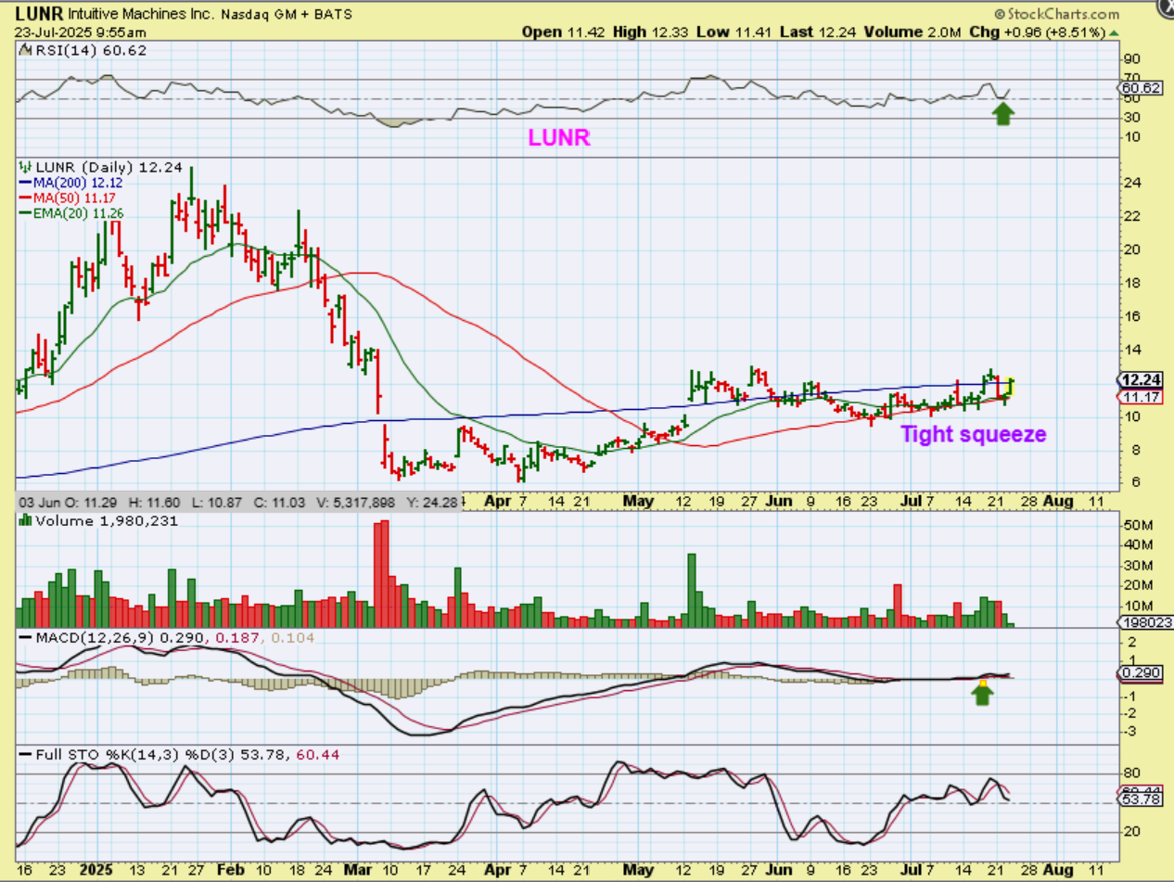Image resolution: width=1174 pixels, height=882 pixels.
Task: Click the green bars icon beside Volume
Action: click(24, 521)
